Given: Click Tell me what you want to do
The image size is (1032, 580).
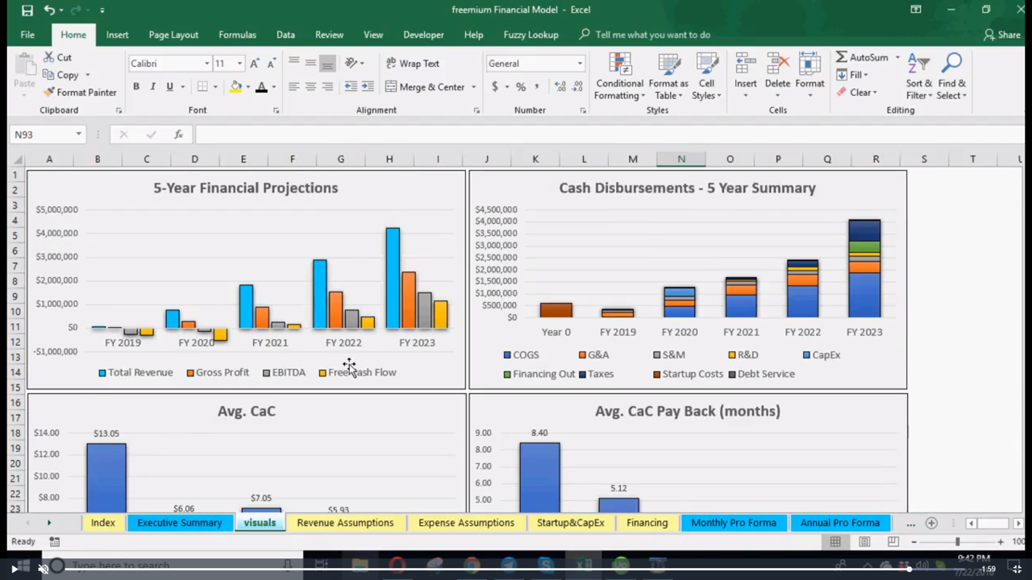Looking at the screenshot, I should pyautogui.click(x=652, y=35).
